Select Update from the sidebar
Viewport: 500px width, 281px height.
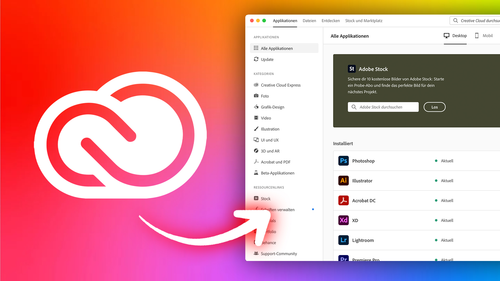tap(267, 59)
